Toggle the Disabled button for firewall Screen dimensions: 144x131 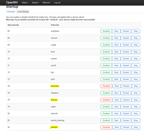(x=106, y=100)
